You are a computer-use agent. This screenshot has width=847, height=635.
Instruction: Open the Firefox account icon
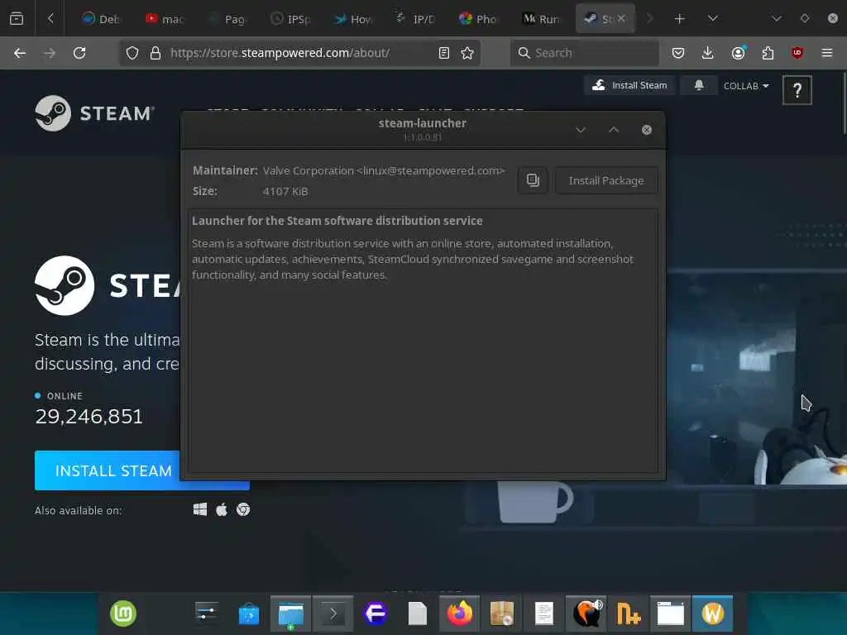click(738, 53)
